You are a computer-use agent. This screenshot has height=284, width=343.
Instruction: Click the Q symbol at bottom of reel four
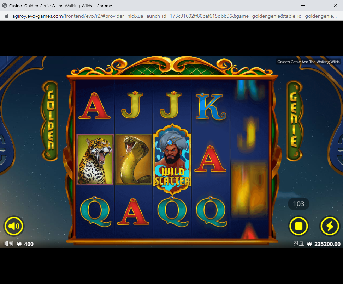click(x=211, y=211)
